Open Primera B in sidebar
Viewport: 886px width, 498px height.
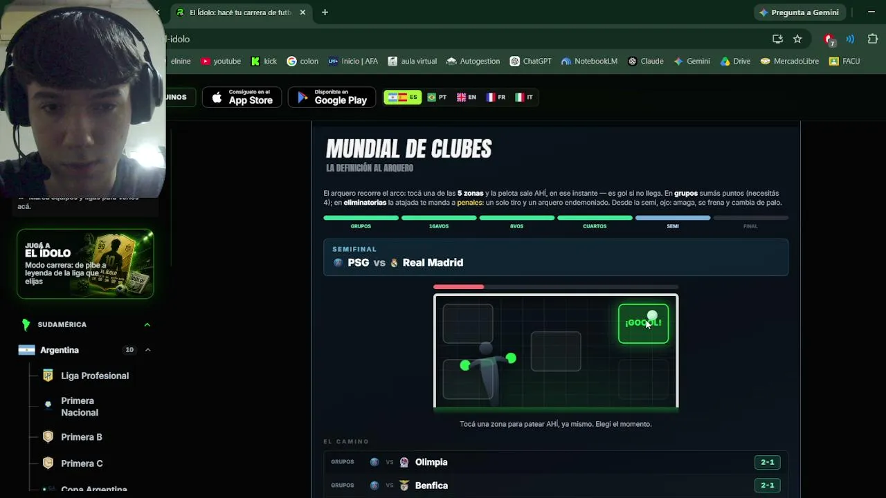click(82, 437)
